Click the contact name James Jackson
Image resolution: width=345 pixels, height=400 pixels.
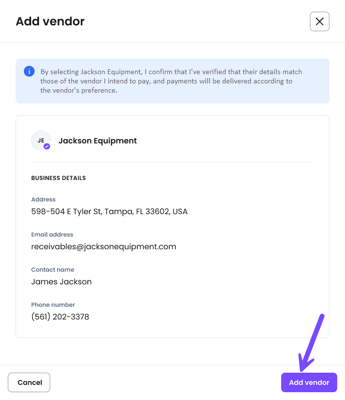tap(61, 281)
